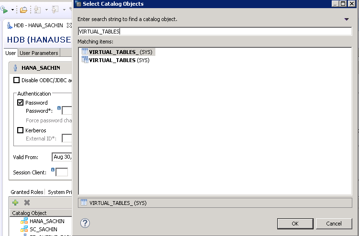Click the user icon beside HANA_SACHIN header
This screenshot has width=359, height=236.
point(15,68)
